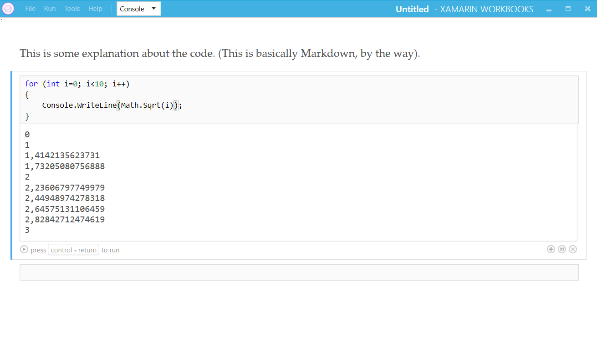Click the control + return shortcut hint
The image size is (597, 357).
(73, 250)
